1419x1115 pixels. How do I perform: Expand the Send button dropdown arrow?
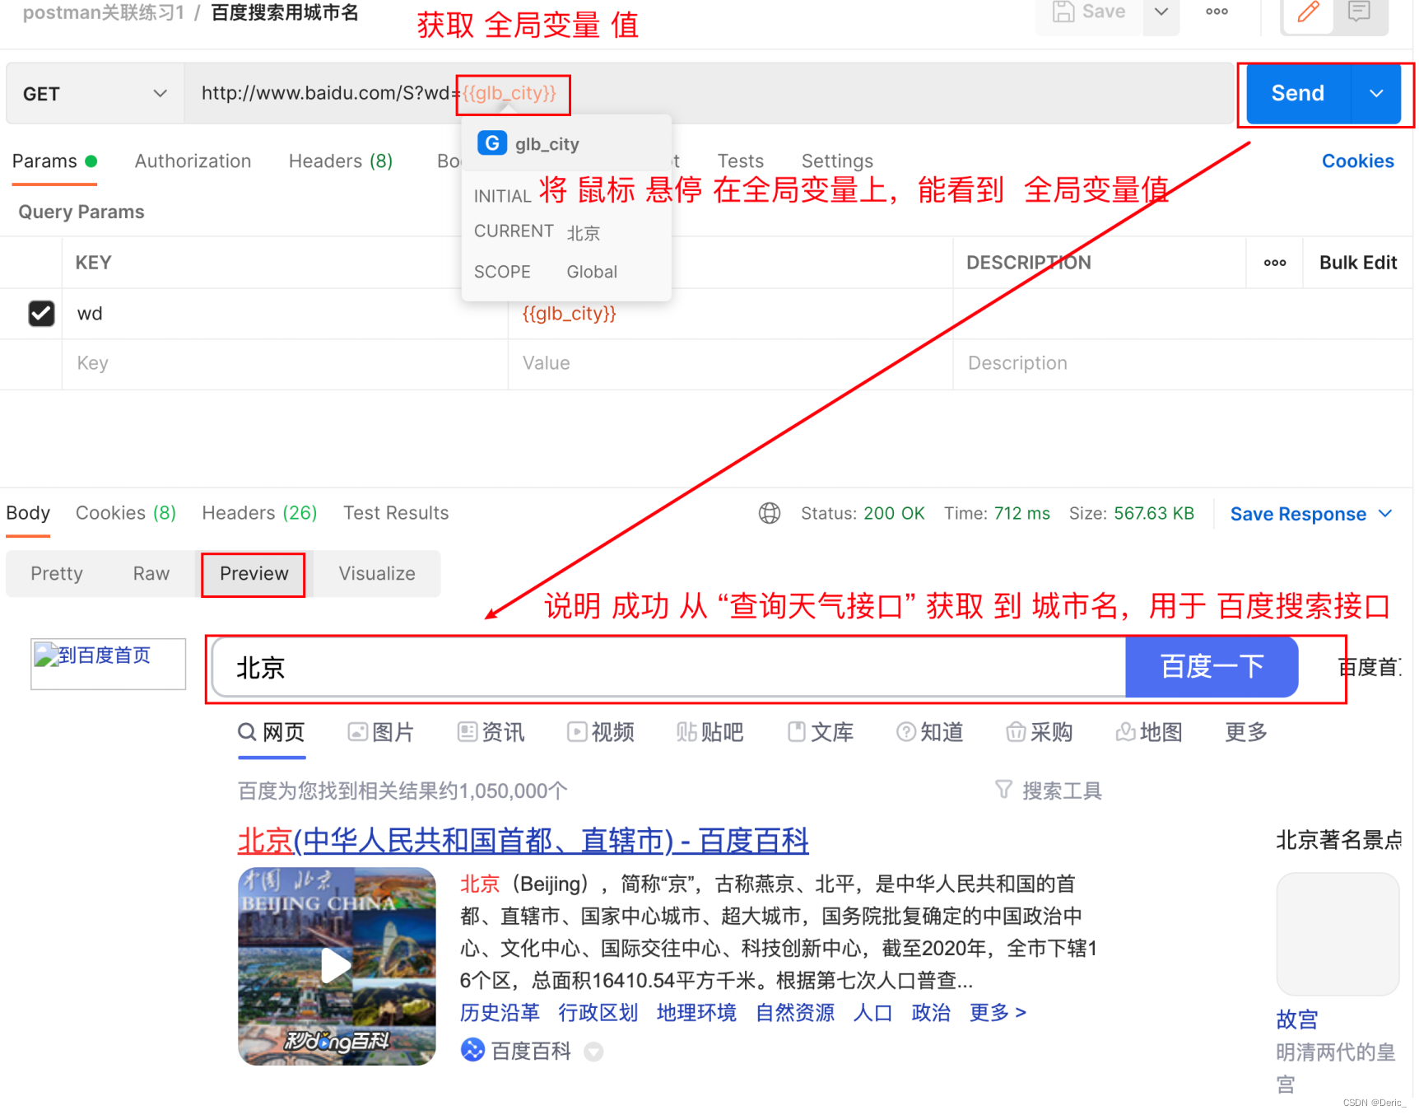[1376, 94]
